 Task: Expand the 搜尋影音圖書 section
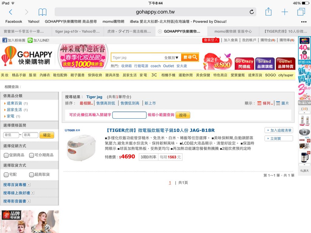29,201
